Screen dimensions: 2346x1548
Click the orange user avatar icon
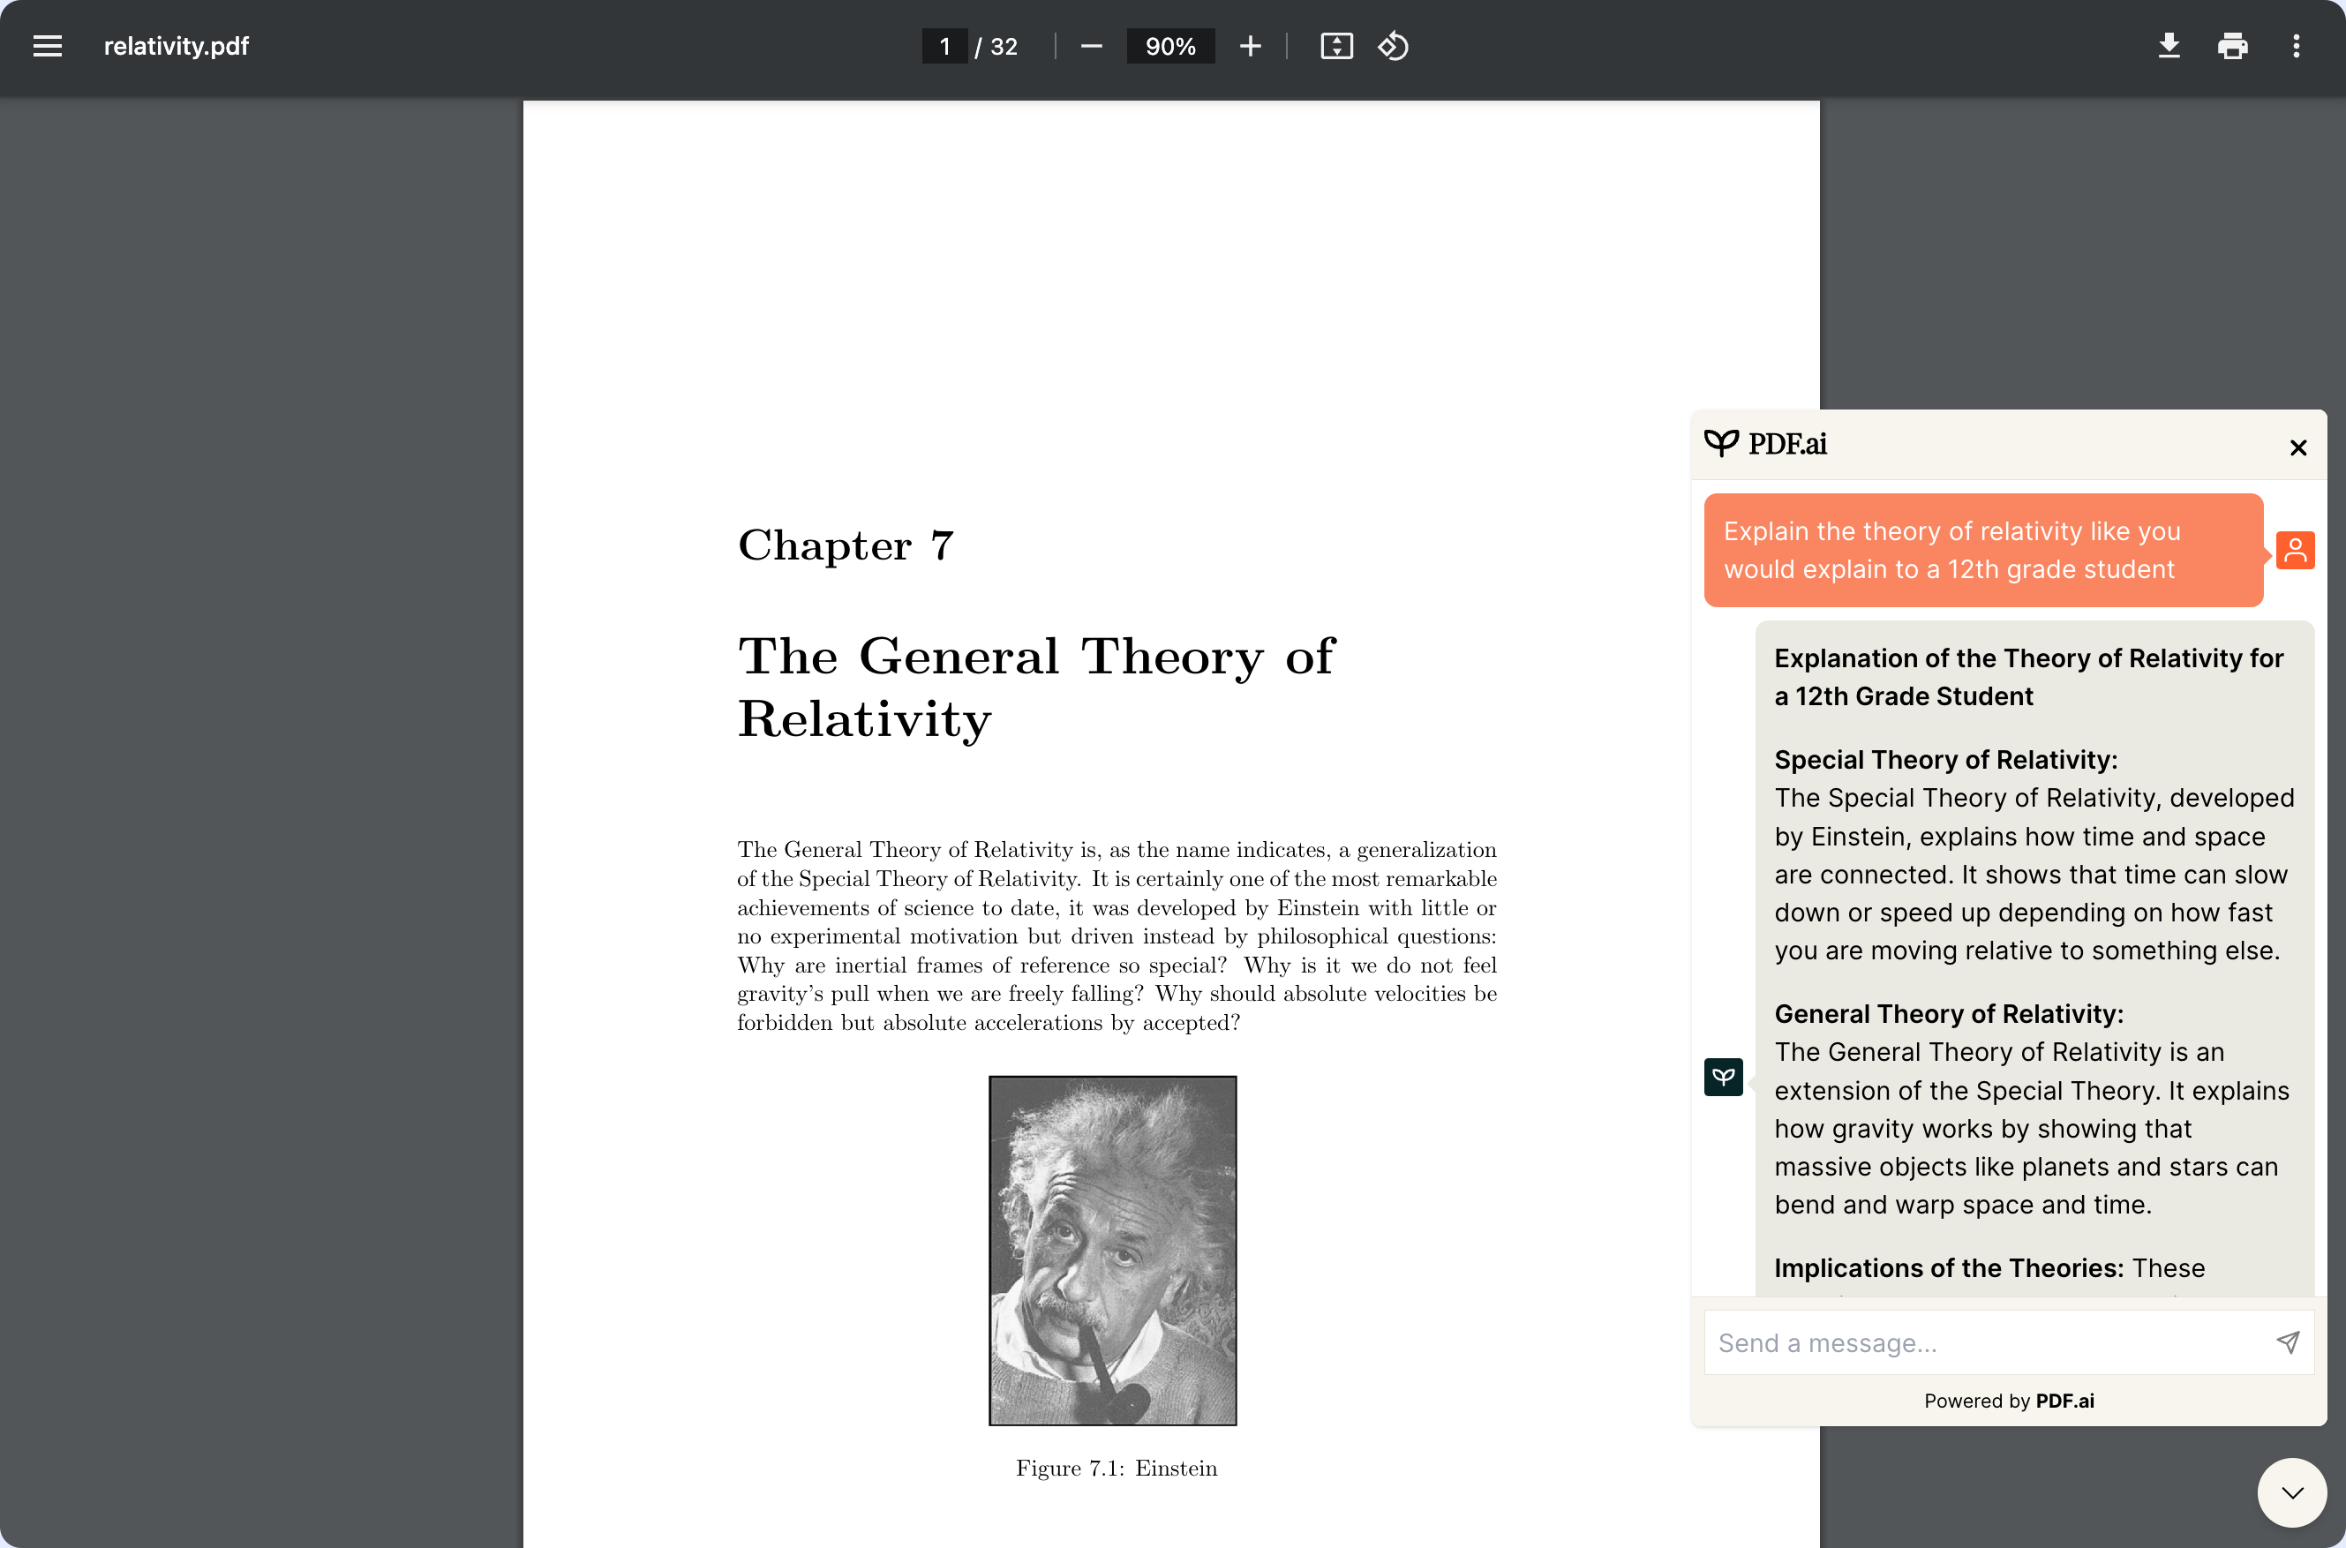coord(2296,550)
